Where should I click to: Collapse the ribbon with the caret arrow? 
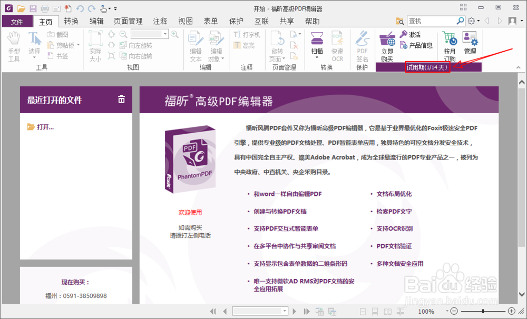[518, 67]
